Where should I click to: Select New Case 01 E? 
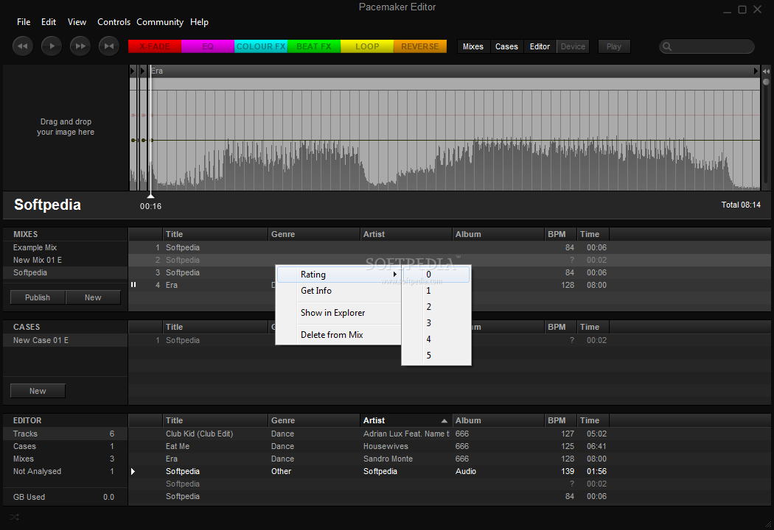pyautogui.click(x=65, y=340)
